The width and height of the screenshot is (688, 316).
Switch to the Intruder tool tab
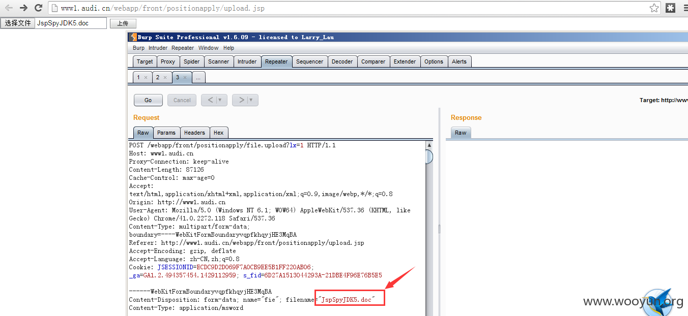coord(247,61)
